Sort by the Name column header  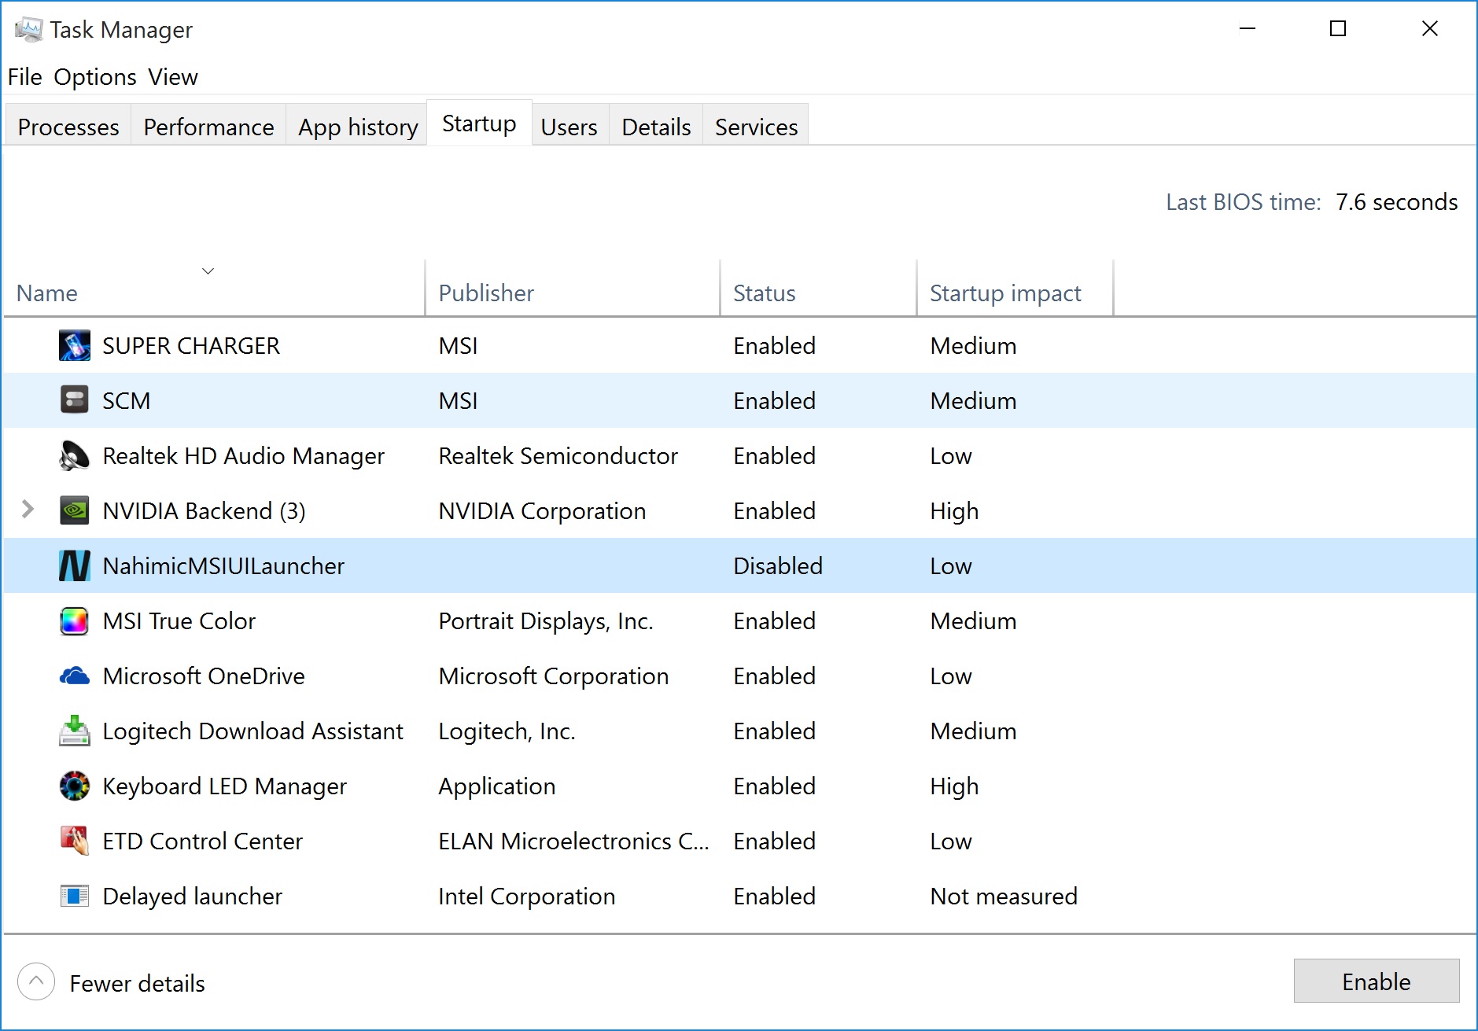(x=47, y=293)
